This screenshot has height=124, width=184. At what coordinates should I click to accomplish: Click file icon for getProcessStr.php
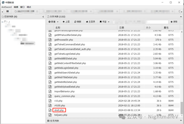(50, 40)
